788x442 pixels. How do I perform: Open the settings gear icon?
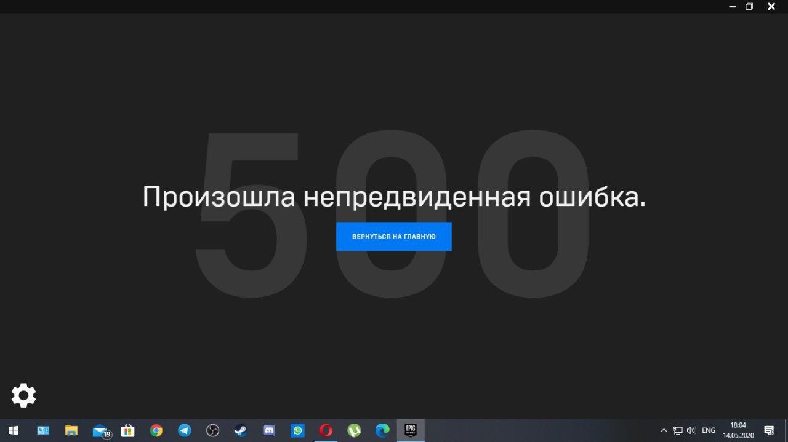point(23,395)
